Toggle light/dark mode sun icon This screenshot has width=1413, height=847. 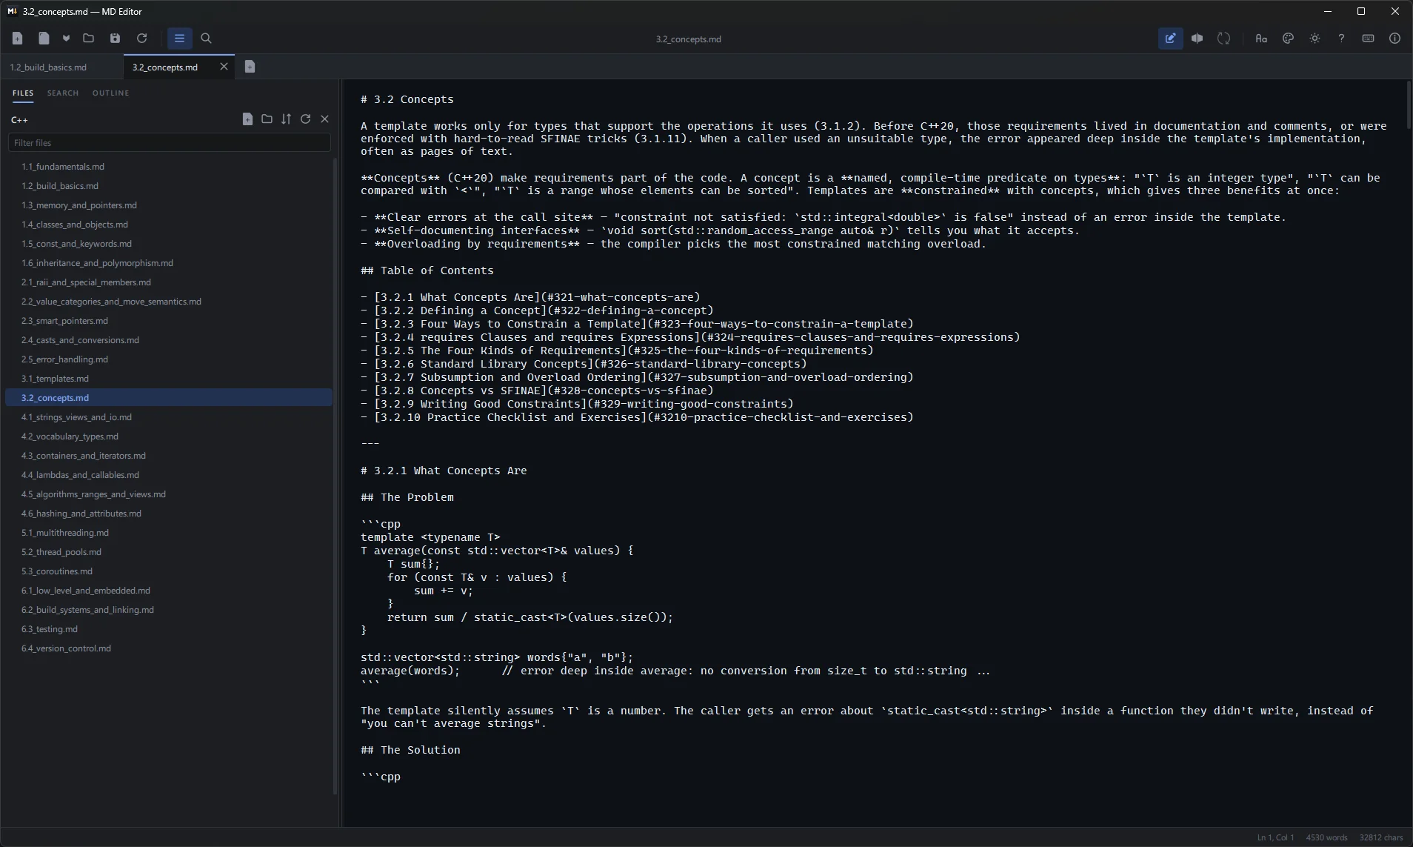pos(1315,39)
